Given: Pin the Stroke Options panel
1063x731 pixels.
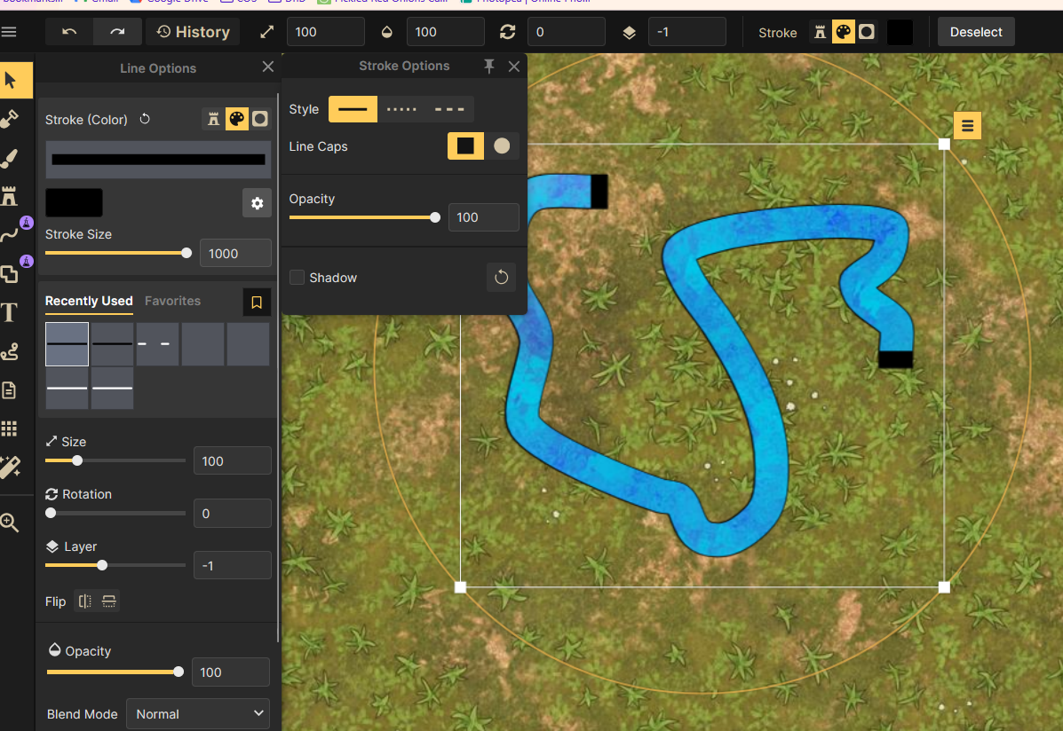Looking at the screenshot, I should (x=488, y=66).
